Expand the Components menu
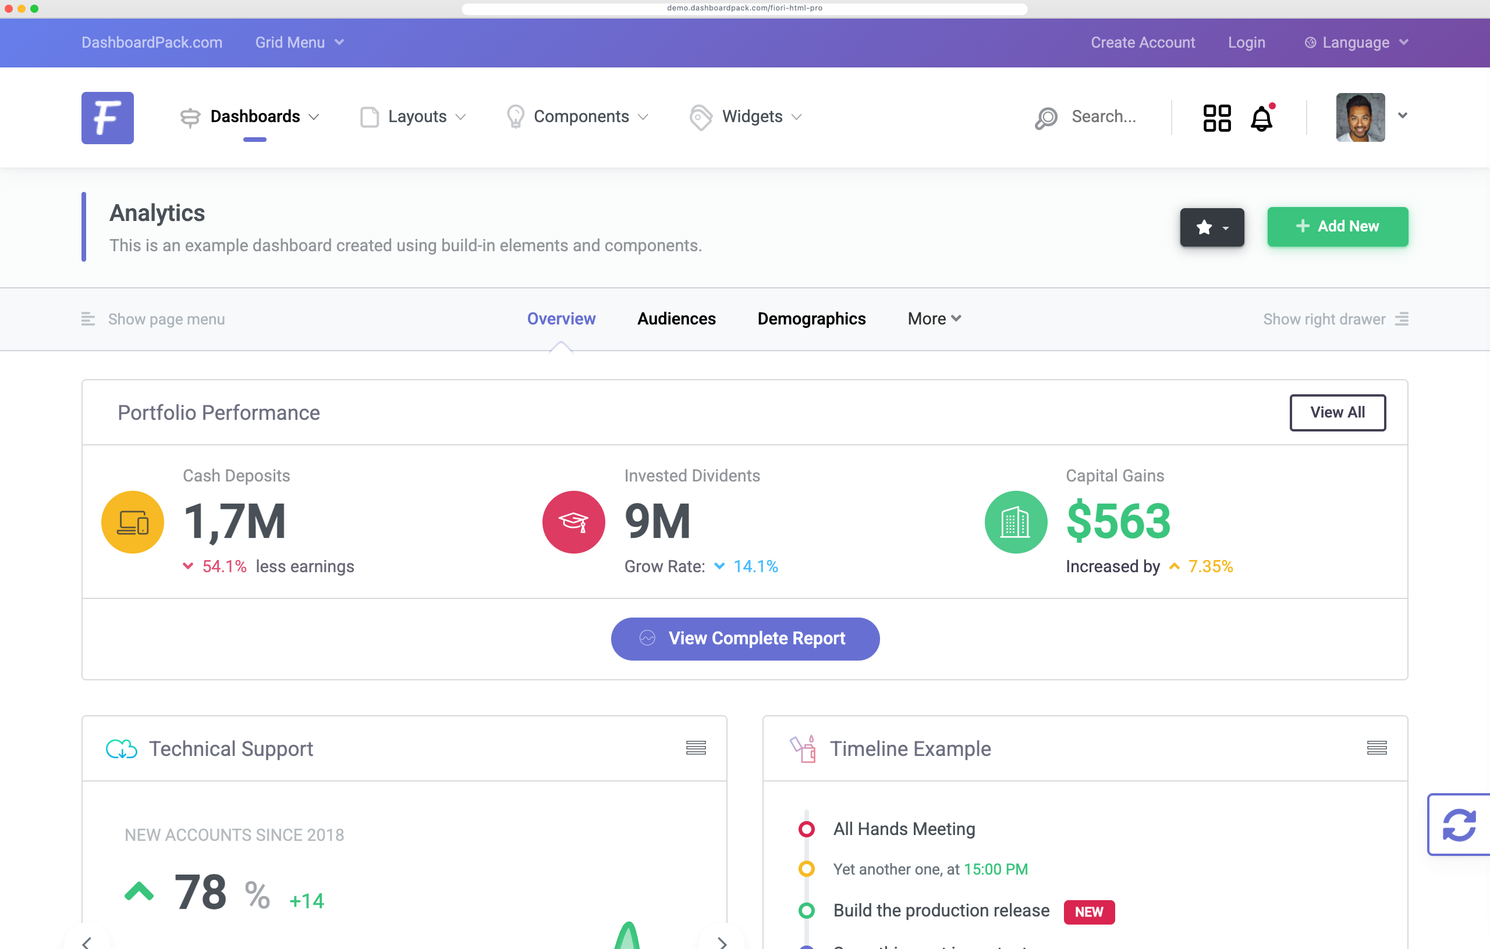This screenshot has width=1490, height=949. [x=577, y=117]
